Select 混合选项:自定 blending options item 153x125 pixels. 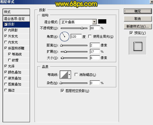coord(16,19)
